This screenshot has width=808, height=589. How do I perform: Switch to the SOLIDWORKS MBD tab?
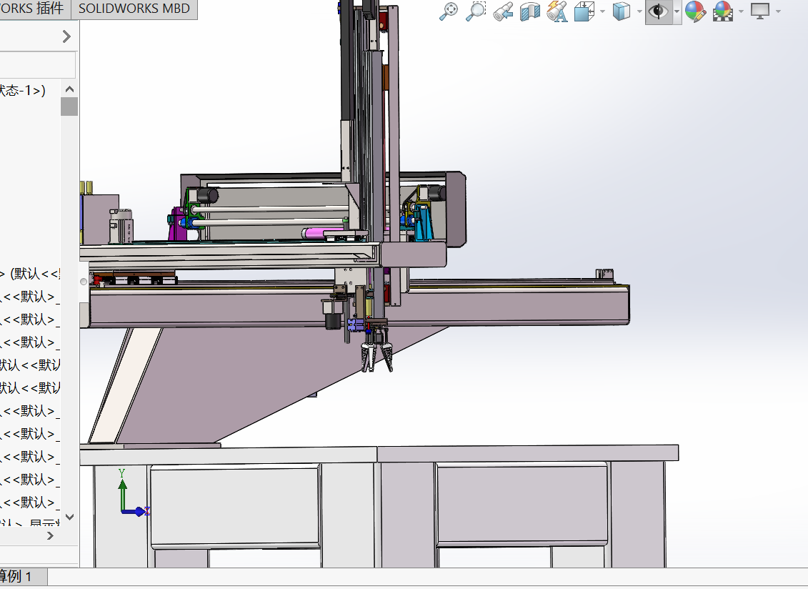pos(134,9)
